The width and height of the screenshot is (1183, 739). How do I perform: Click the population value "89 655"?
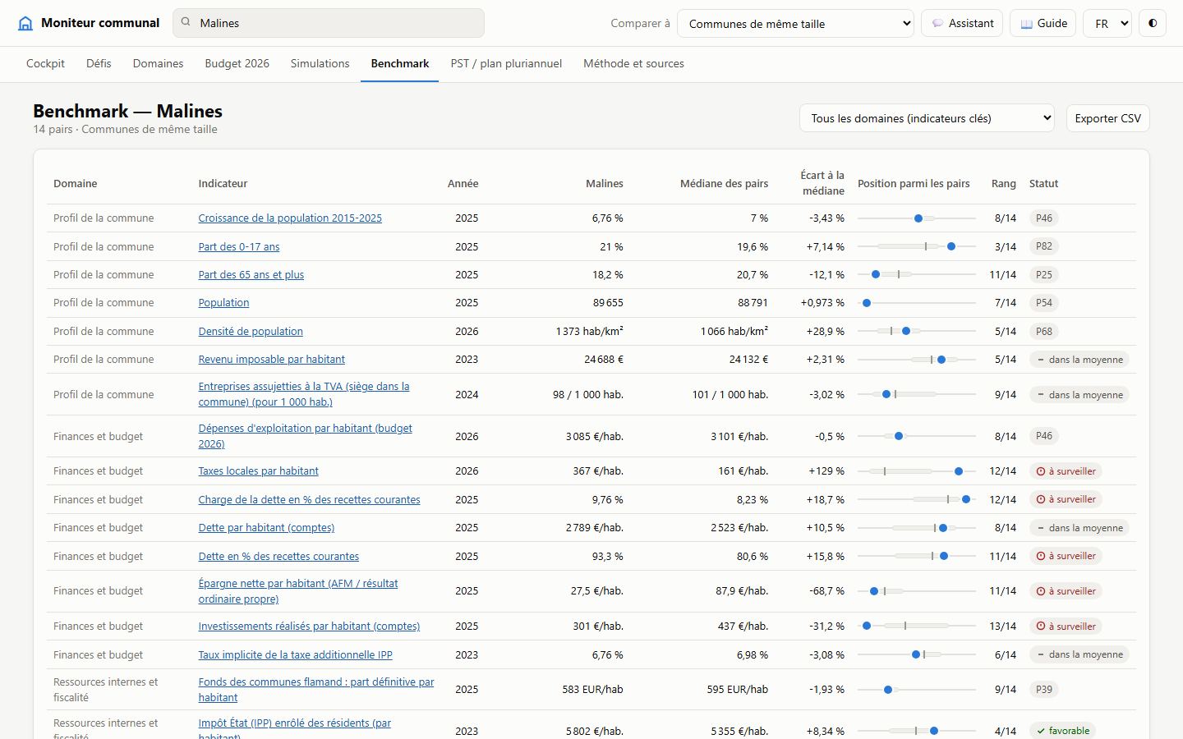point(608,303)
